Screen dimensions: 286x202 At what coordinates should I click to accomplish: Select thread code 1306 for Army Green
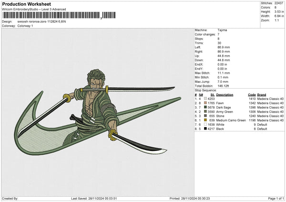(x=252, y=111)
